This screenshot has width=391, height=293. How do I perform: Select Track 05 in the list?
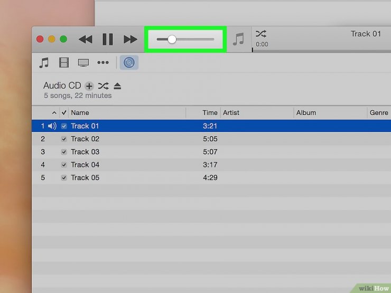click(211, 178)
